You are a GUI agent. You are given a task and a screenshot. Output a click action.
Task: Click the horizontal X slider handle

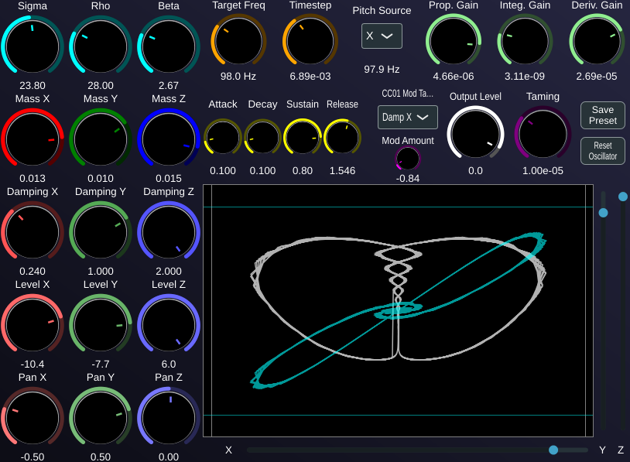point(553,450)
